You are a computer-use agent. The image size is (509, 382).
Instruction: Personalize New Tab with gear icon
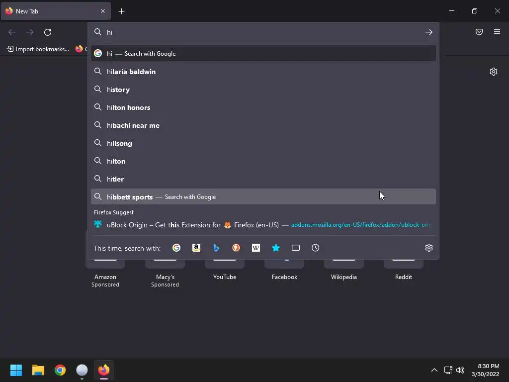click(x=494, y=72)
